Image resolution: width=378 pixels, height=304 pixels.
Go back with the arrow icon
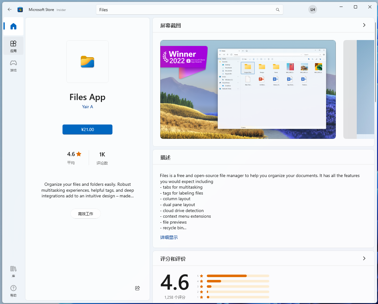(10, 9)
